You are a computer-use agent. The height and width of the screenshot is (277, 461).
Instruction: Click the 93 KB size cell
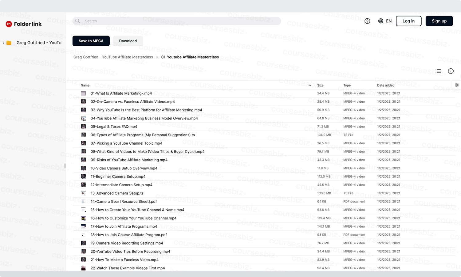point(322,235)
